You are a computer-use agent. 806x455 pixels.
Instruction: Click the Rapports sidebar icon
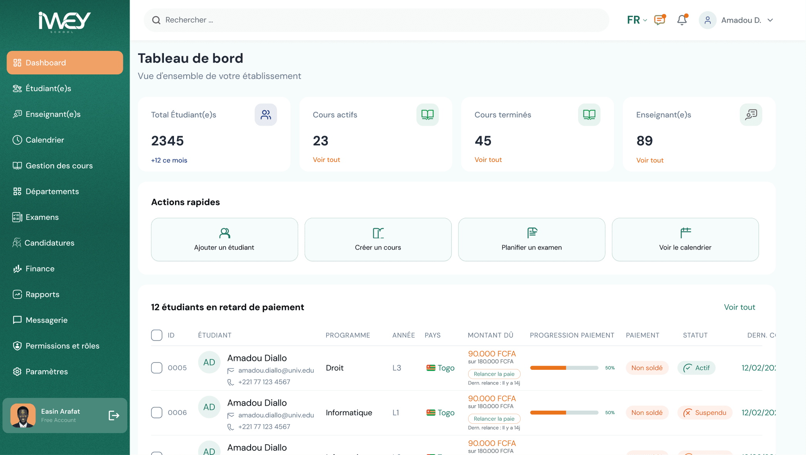(x=17, y=295)
